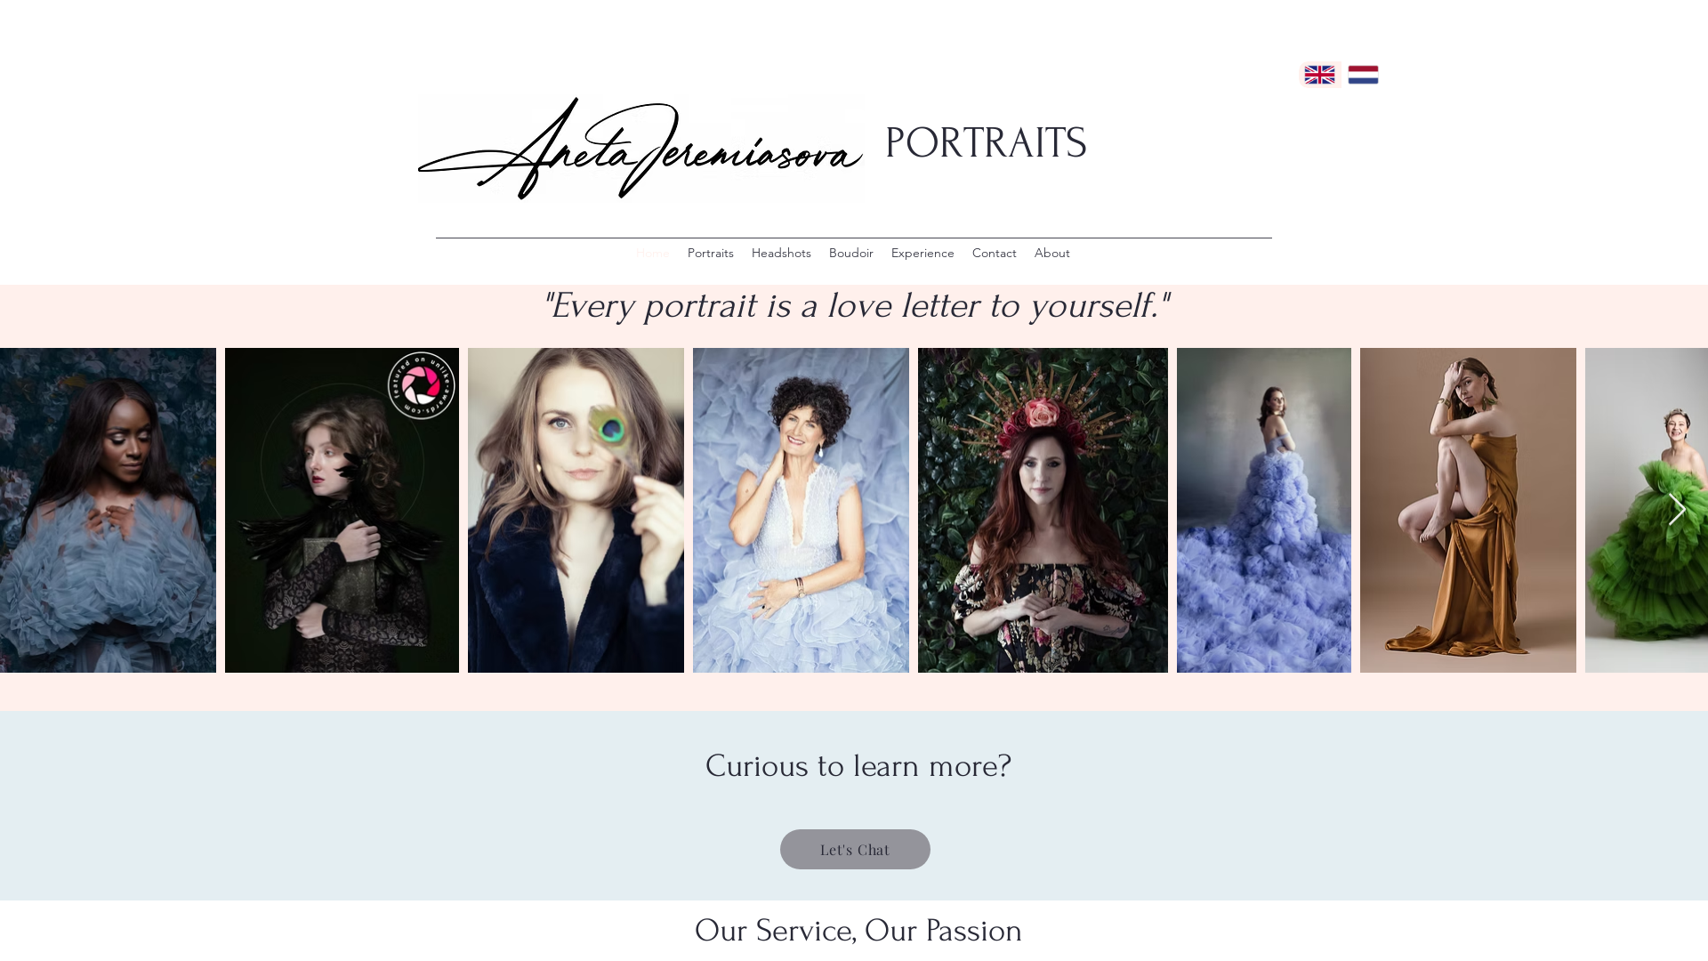Click the Let's Chat button
Image resolution: width=1708 pixels, height=961 pixels.
(x=855, y=850)
